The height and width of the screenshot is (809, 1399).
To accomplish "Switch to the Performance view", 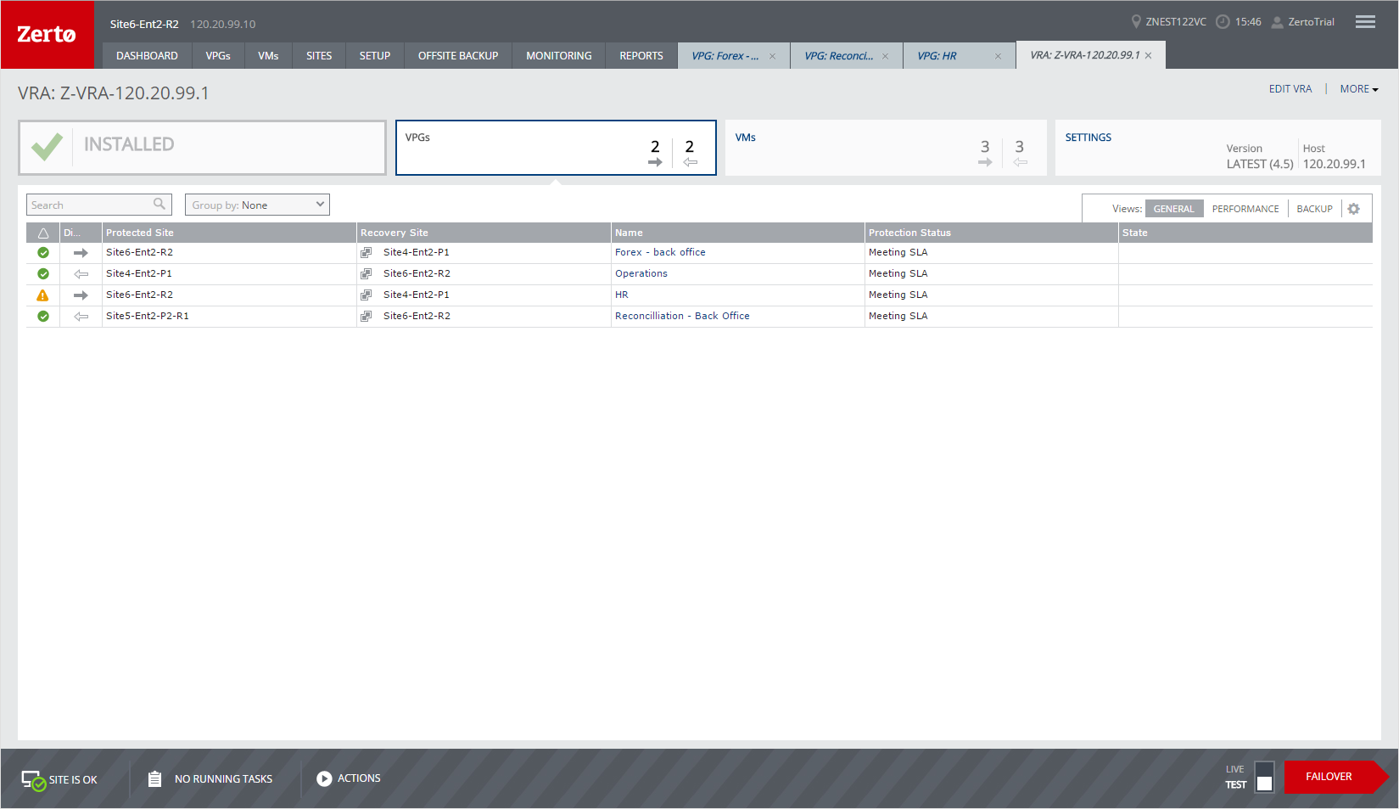I will 1245,209.
